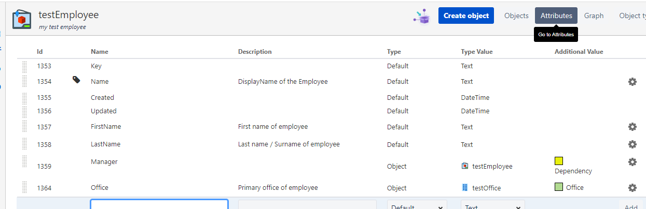This screenshot has height=209, width=646.
Task: Click the Description column header
Action: click(x=255, y=52)
